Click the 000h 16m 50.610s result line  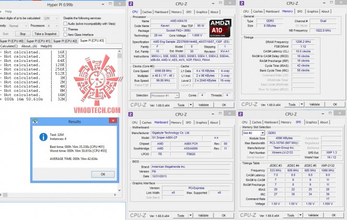(34, 99)
